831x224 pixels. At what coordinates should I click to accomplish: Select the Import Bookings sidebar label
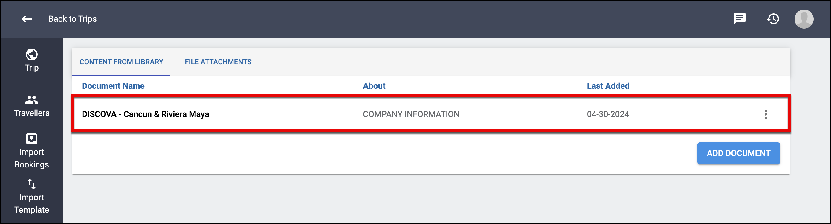32,158
